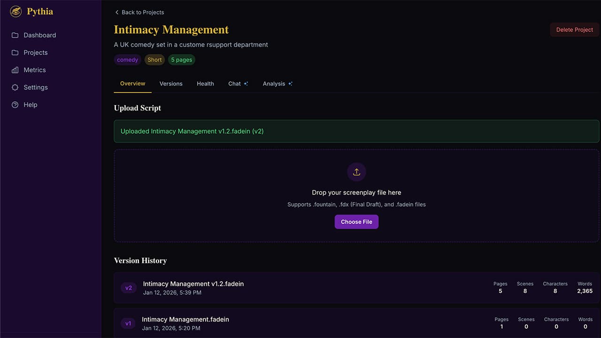
Task: Click the Short format tag
Action: click(154, 60)
